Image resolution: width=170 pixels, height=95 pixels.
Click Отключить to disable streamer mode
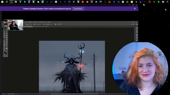click(78, 9)
